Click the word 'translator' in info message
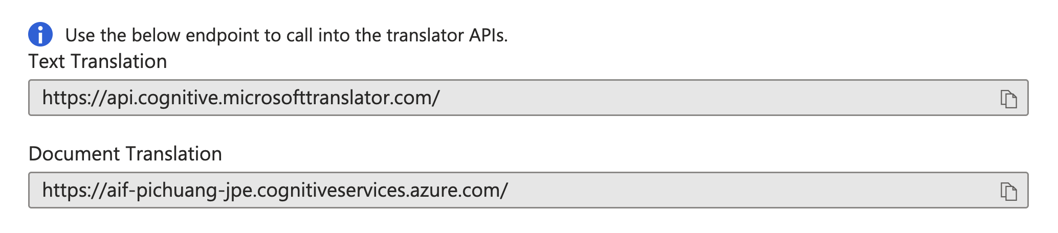Screen dimensions: 1058x233 point(425,35)
